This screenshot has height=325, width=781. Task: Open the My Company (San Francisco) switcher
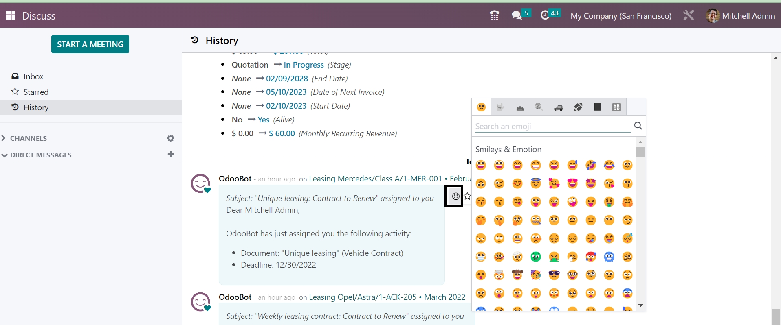pyautogui.click(x=620, y=16)
